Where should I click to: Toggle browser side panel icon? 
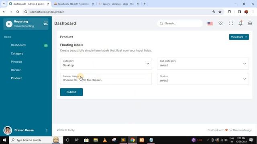pyautogui.click(x=239, y=12)
